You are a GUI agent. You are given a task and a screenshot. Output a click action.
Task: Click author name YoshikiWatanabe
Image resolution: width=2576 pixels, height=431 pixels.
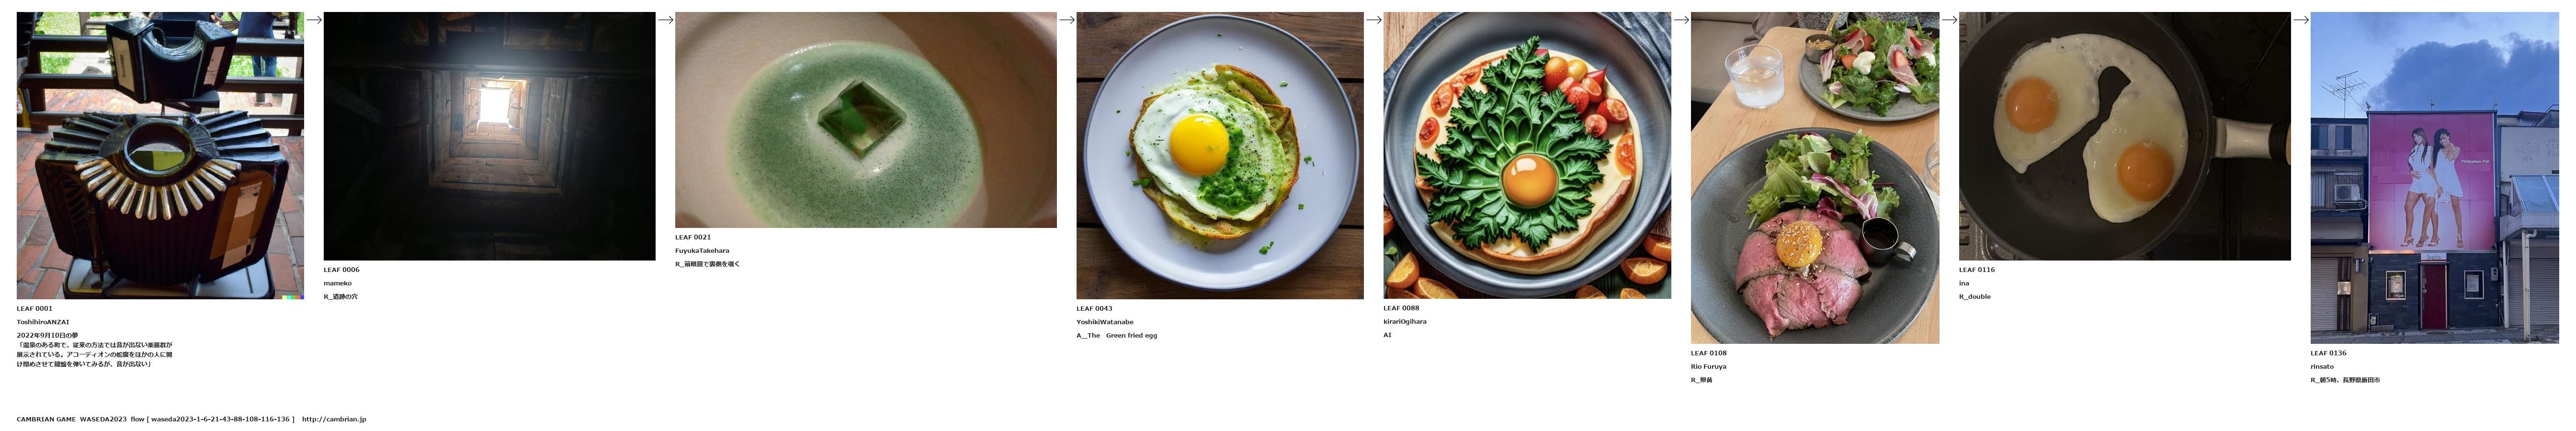coord(1105,322)
